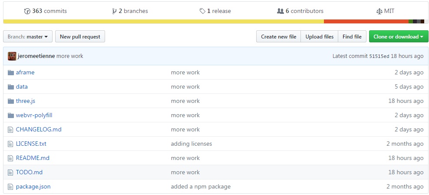Image resolution: width=429 pixels, height=195 pixels.
Task: Click the release tag icon
Action: coord(202,11)
